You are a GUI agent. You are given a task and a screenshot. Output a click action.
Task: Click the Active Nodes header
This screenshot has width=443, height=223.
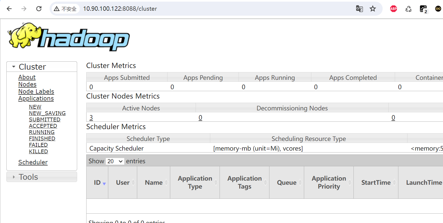(x=141, y=108)
